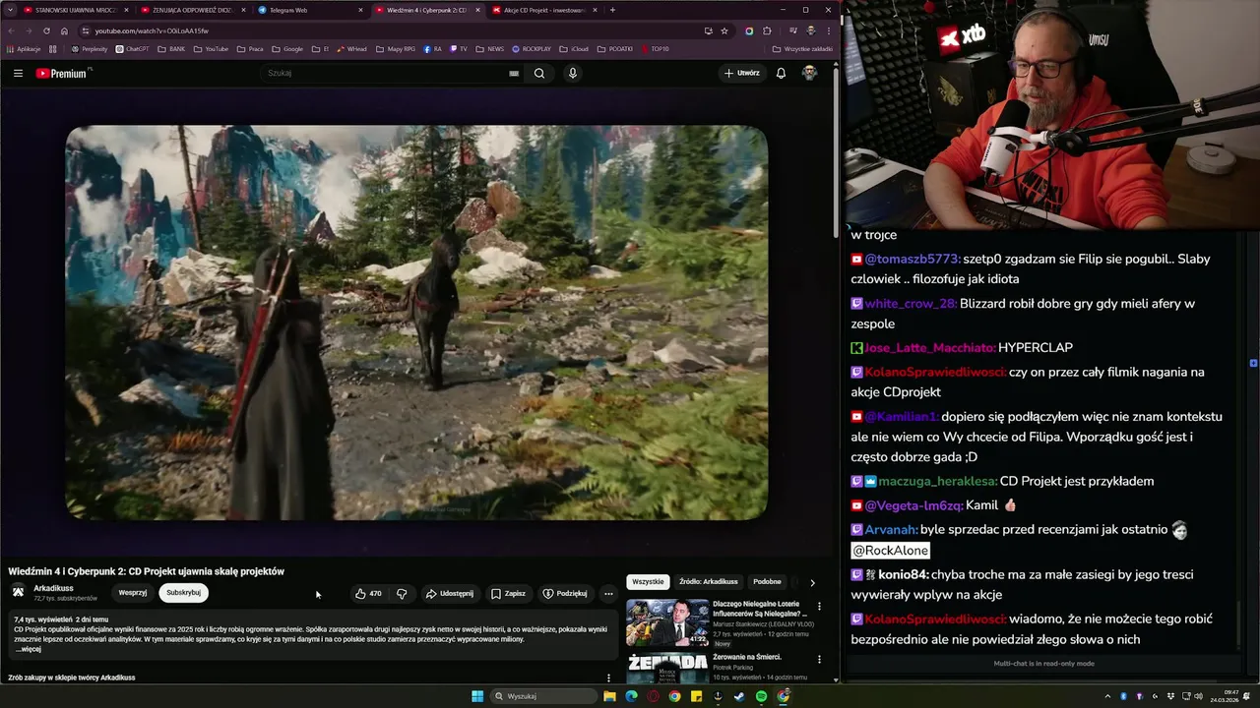Image resolution: width=1260 pixels, height=708 pixels.
Task: Select the Źródło: Arkadikuss filter chip
Action: [x=708, y=582]
